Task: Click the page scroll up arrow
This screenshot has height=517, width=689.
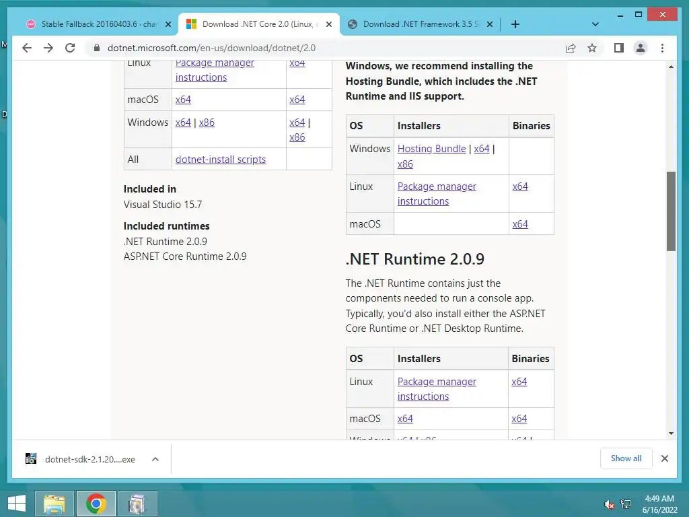Action: coord(671,67)
